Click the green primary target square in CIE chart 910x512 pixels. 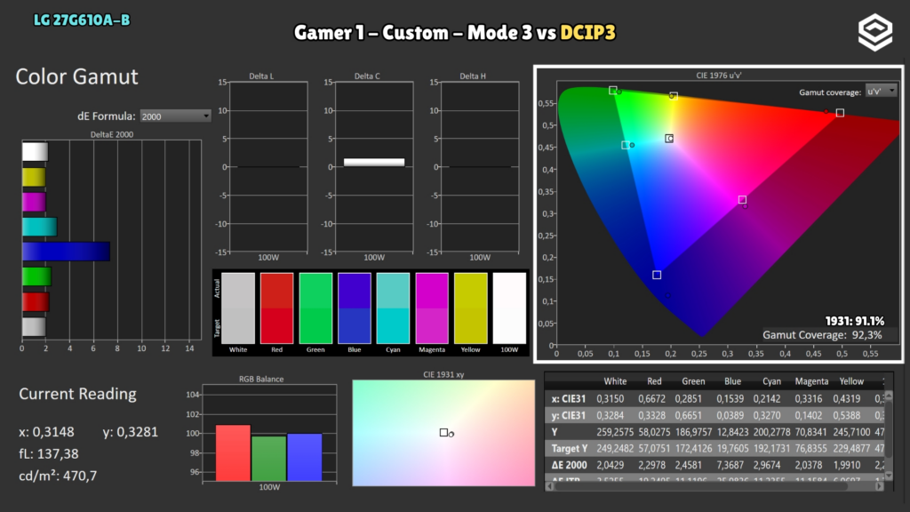tap(613, 90)
